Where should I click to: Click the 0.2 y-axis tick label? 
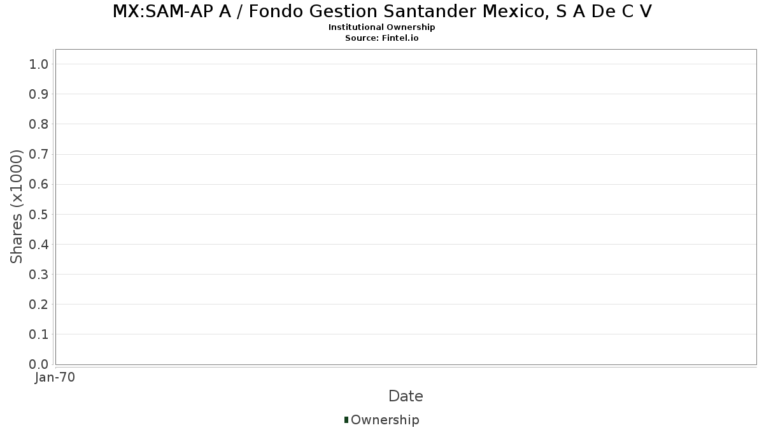tap(39, 304)
